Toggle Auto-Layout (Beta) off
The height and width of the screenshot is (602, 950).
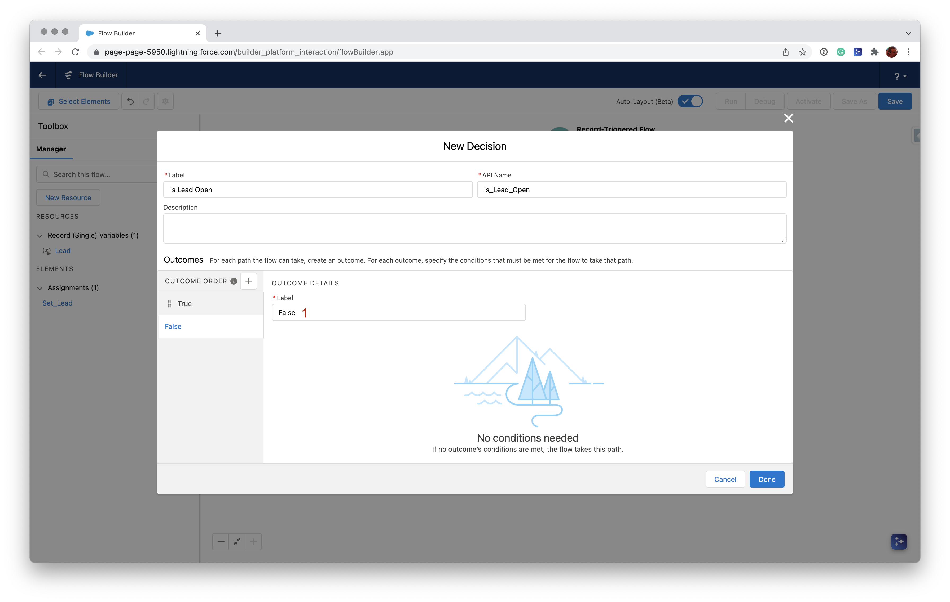tap(690, 101)
